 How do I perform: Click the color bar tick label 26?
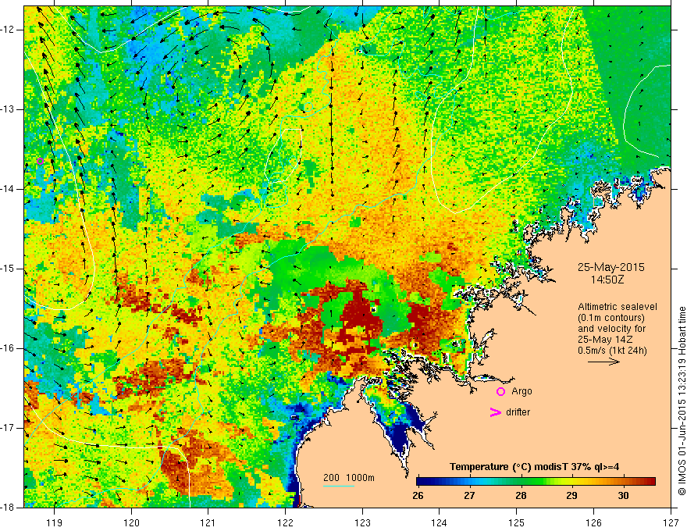418,496
